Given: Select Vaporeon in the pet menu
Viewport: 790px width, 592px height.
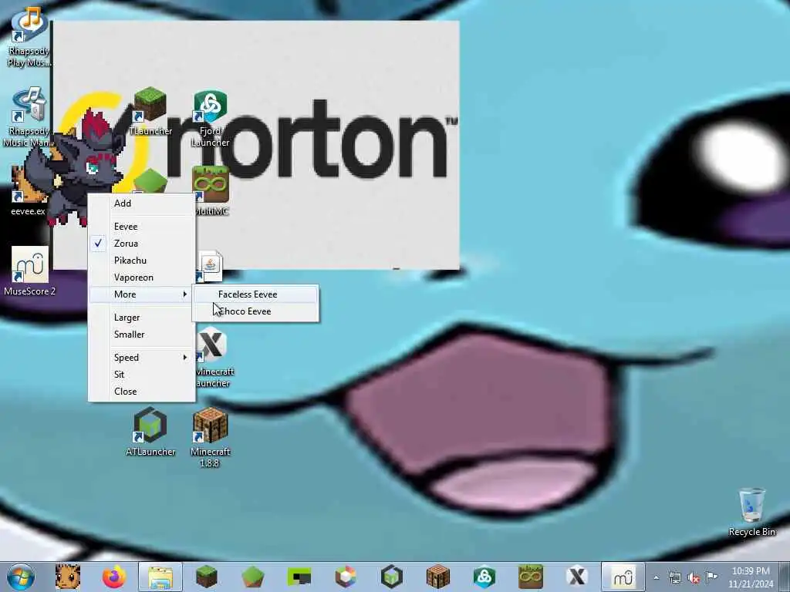Looking at the screenshot, I should point(142,277).
